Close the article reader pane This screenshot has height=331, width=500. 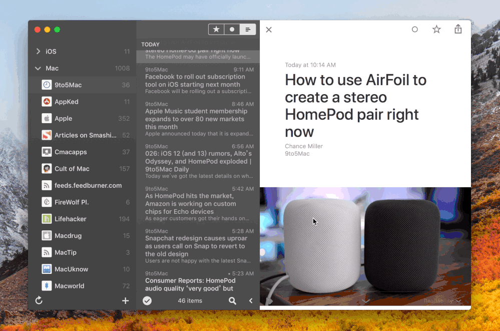point(269,30)
